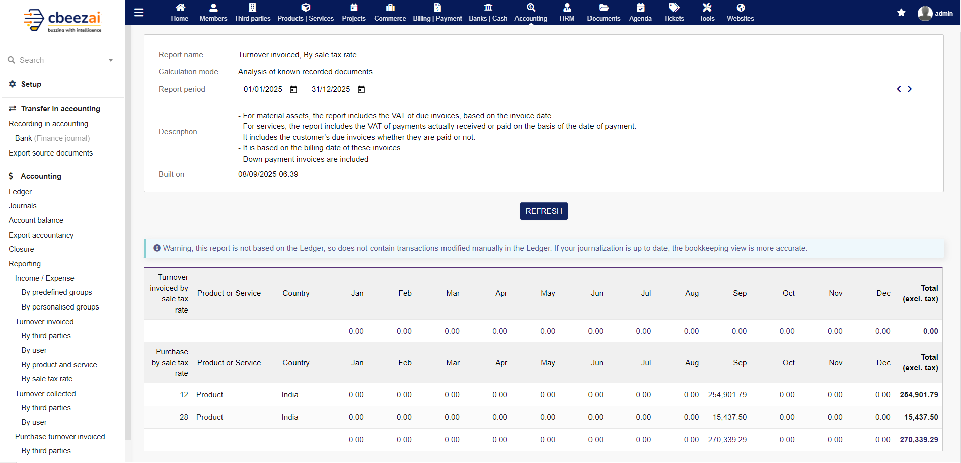Open the Home module icon
The image size is (961, 463).
pyautogui.click(x=180, y=8)
